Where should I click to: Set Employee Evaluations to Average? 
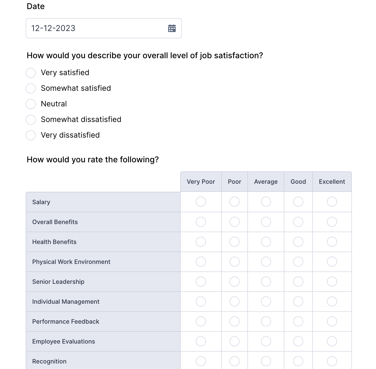coord(266,341)
